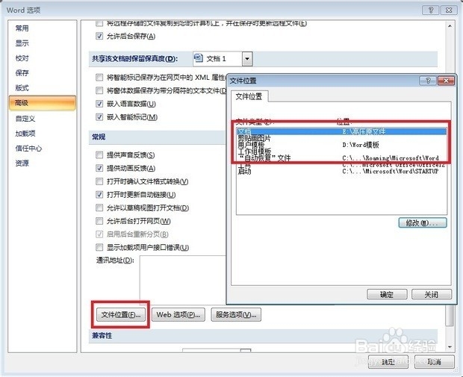463x377 pixels.
Task: Select the 文件位置 tab in the dialog
Action: point(249,96)
